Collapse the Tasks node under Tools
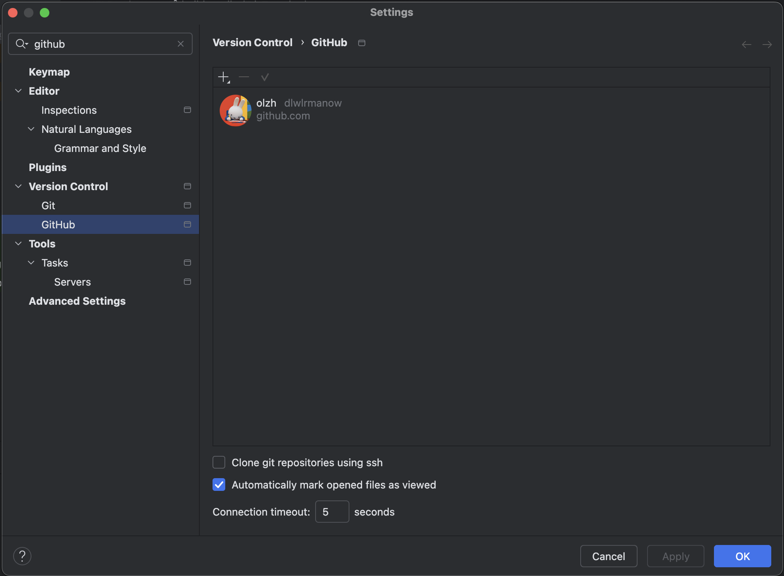Screen dimensions: 784x576 [31, 263]
